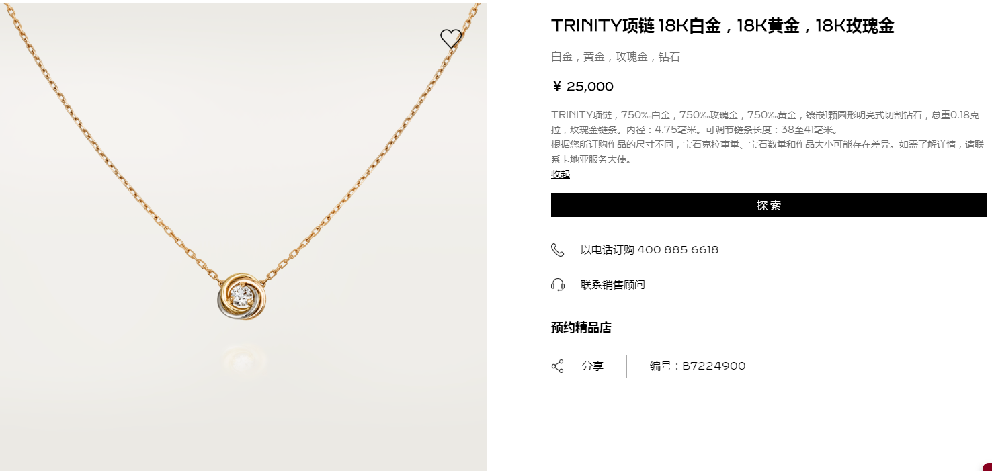Image resolution: width=992 pixels, height=471 pixels.
Task: Click 以电话订购 400 885 6618 link
Action: [649, 250]
